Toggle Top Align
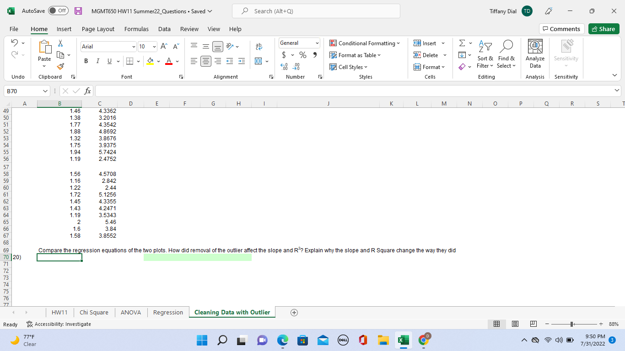Viewport: 625px width, 351px height. click(194, 46)
